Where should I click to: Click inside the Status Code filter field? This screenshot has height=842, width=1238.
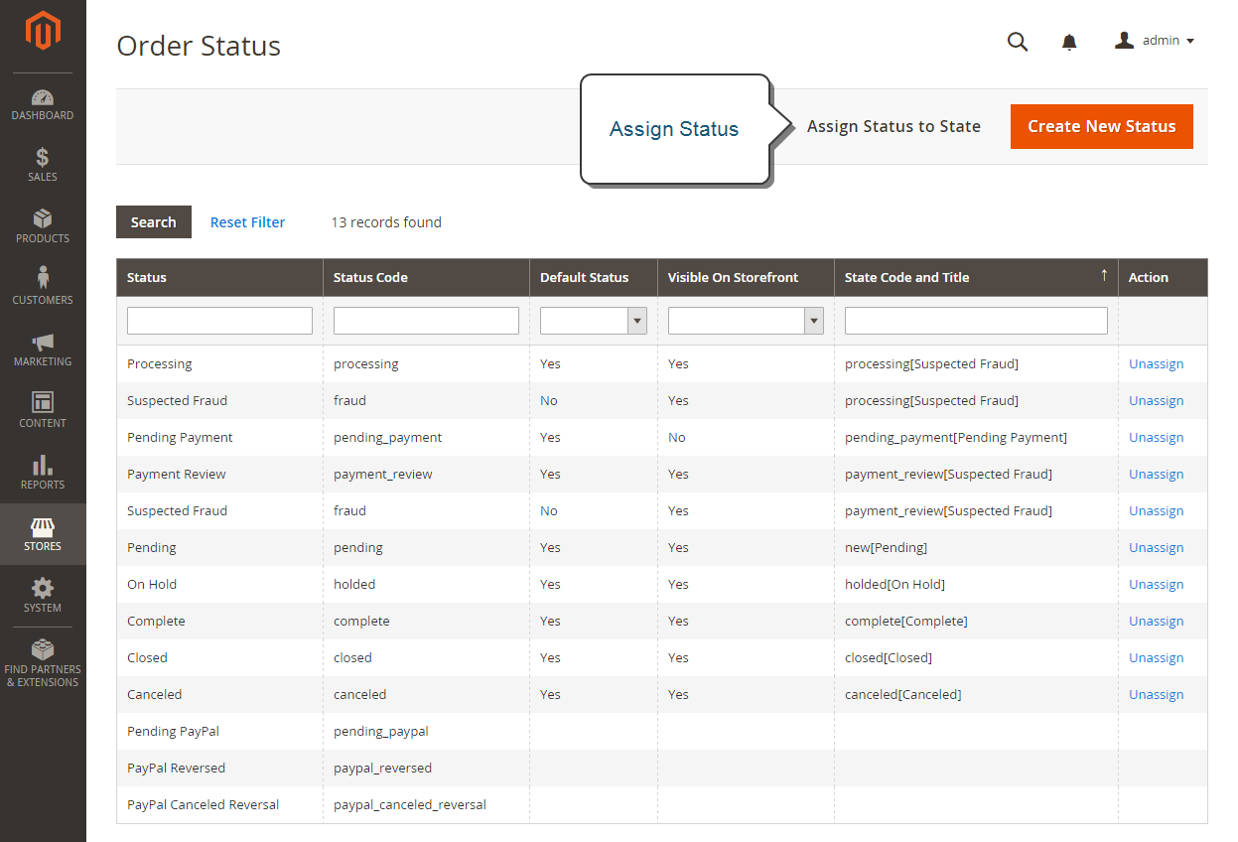(426, 320)
